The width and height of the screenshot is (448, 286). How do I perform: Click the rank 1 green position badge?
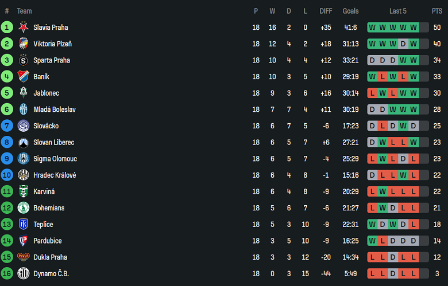click(x=7, y=27)
